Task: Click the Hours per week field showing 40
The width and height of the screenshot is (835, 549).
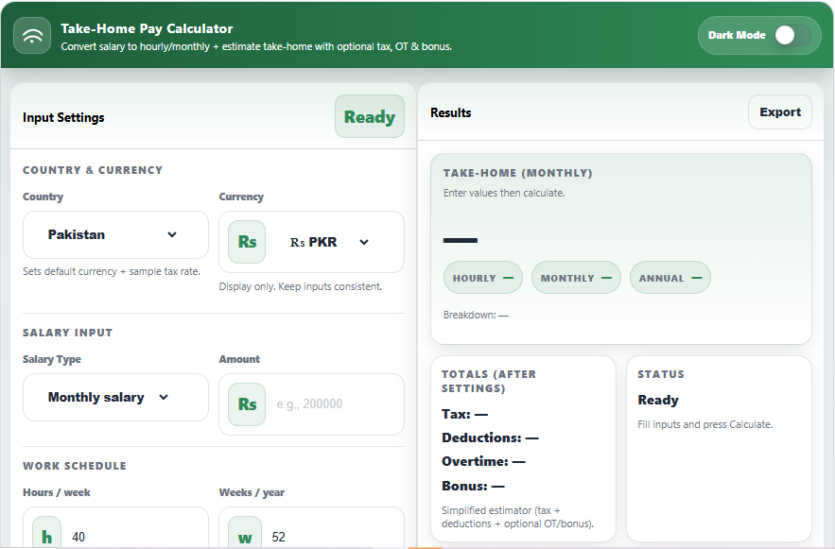Action: [x=123, y=534]
